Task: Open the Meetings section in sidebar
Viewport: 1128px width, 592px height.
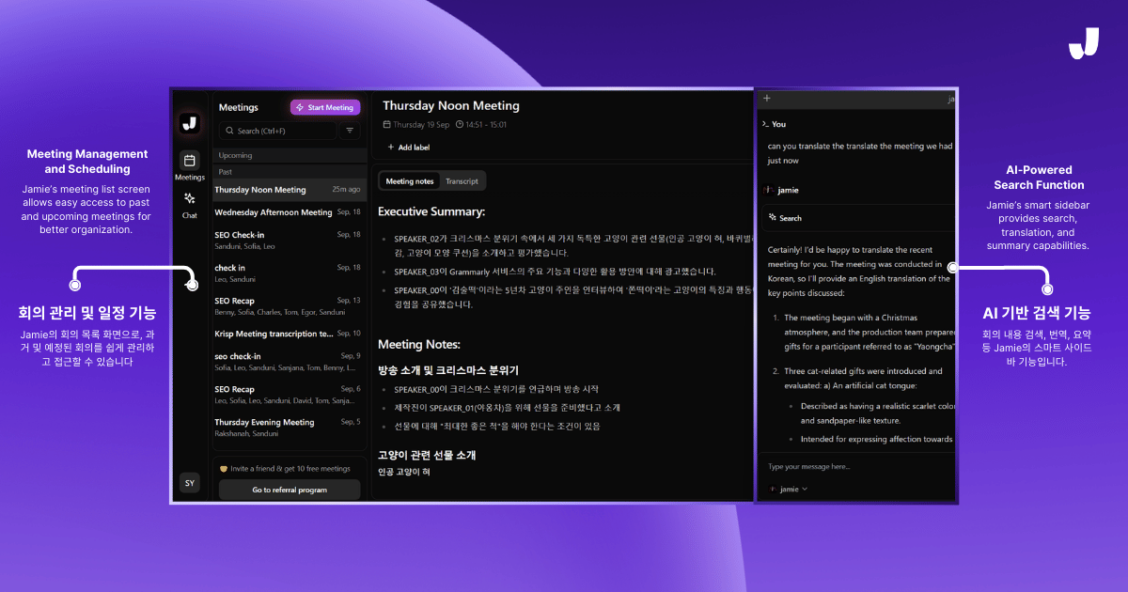Action: tap(190, 166)
